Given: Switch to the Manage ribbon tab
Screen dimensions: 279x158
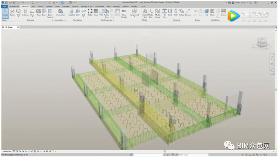Looking at the screenshot, I should pos(116,7).
